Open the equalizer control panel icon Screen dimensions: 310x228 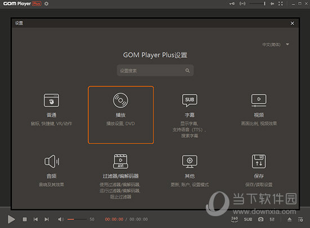point(272,220)
